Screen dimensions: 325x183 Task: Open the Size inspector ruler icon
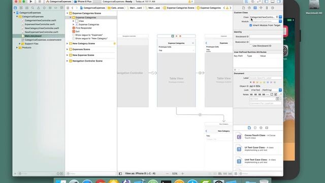[267, 8]
